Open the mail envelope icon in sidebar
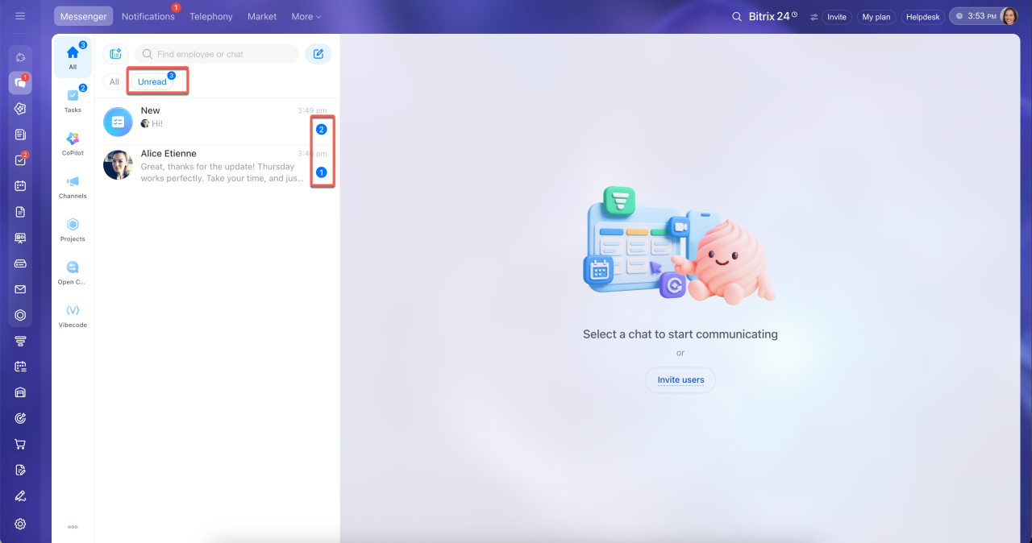Screen dimensions: 1032x543 tap(20, 289)
